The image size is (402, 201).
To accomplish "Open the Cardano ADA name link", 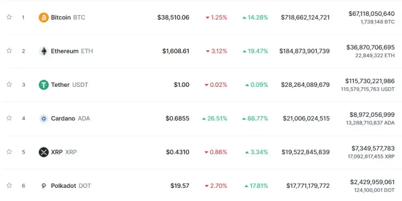I will point(70,119).
